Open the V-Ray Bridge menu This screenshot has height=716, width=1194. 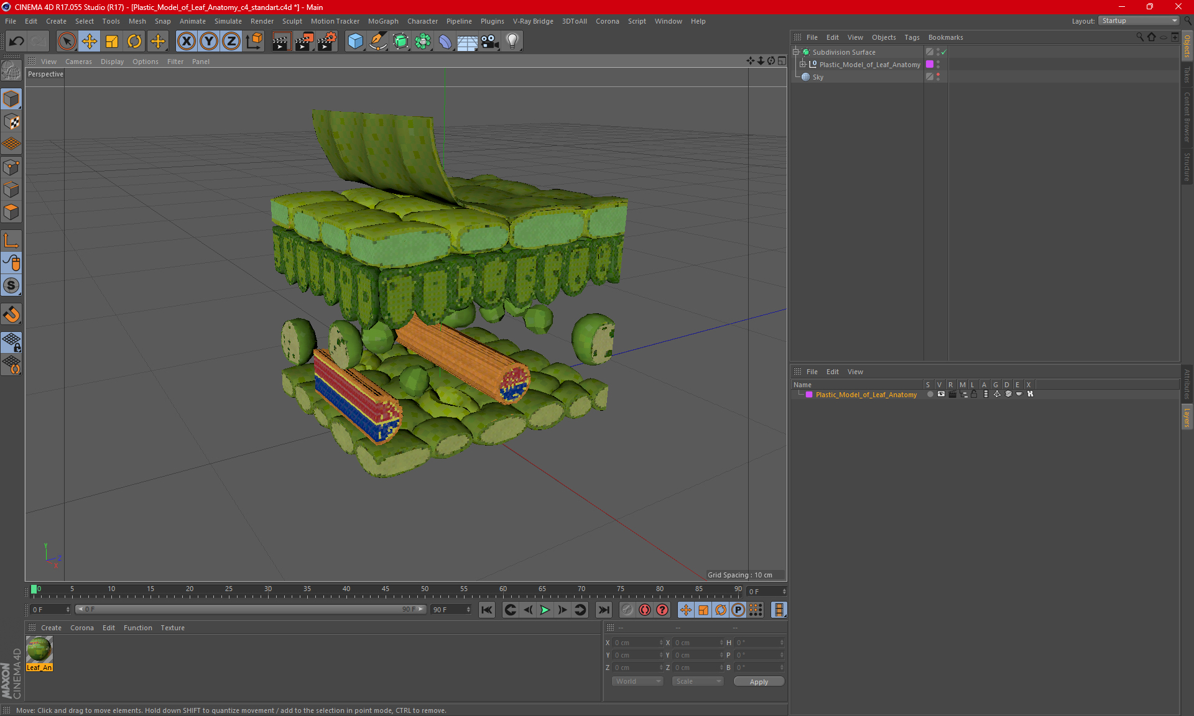click(x=533, y=21)
